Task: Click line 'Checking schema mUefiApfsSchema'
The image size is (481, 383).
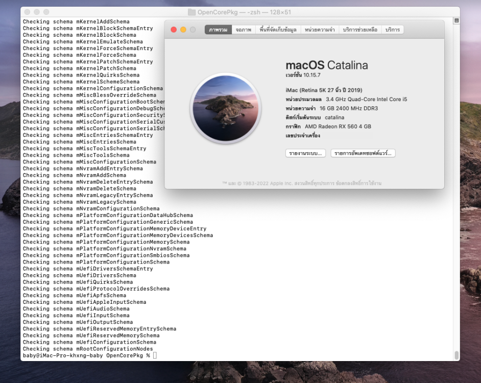Action: coord(75,295)
